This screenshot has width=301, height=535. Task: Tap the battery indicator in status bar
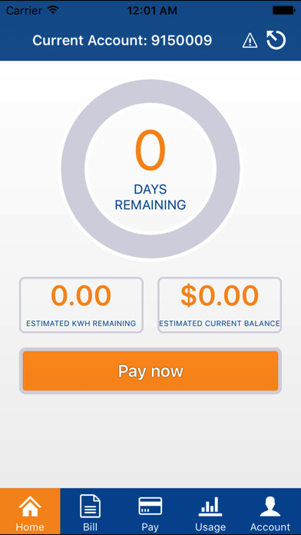[283, 10]
